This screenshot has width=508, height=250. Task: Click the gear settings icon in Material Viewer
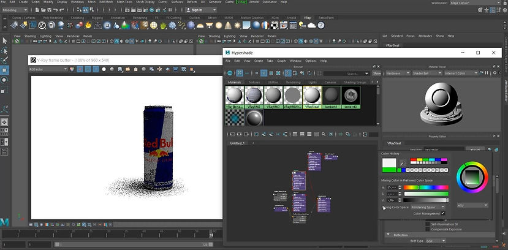coord(495,74)
